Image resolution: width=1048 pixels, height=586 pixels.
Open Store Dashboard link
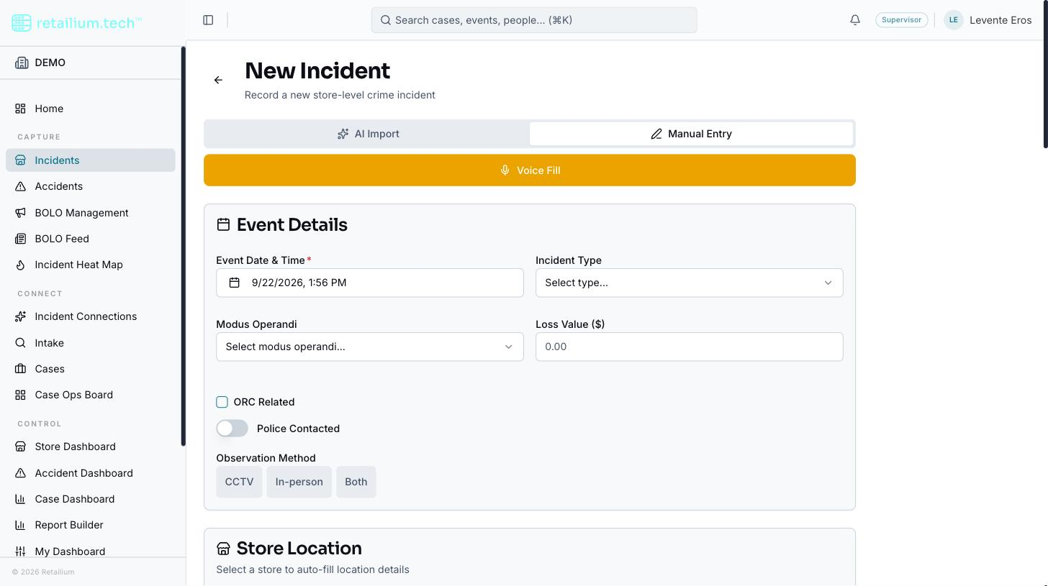(91, 447)
